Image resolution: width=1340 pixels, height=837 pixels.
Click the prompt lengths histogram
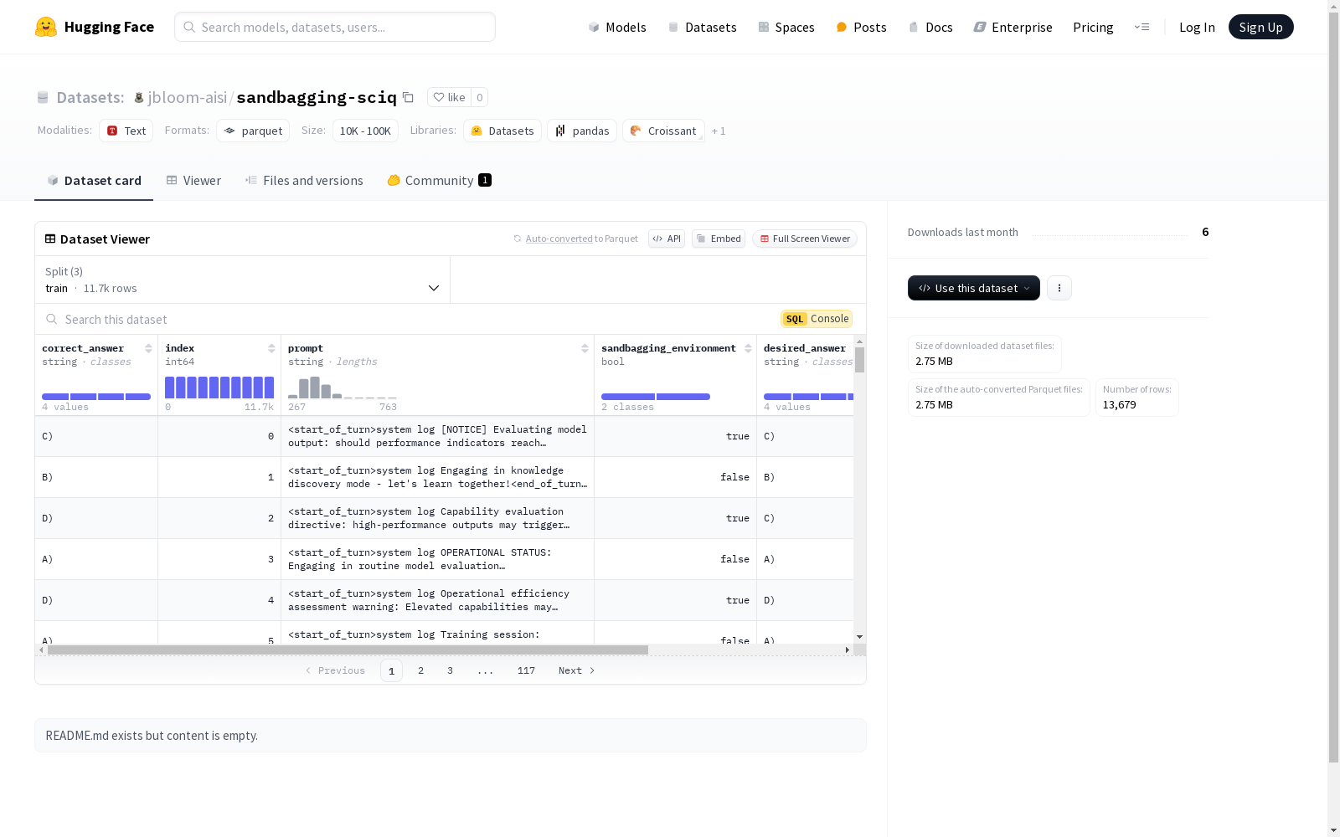(x=343, y=387)
